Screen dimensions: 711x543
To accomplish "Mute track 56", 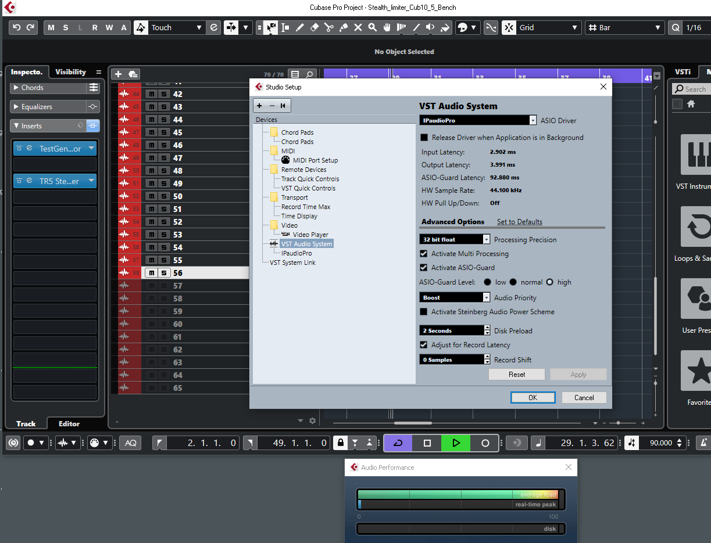I will pos(152,273).
